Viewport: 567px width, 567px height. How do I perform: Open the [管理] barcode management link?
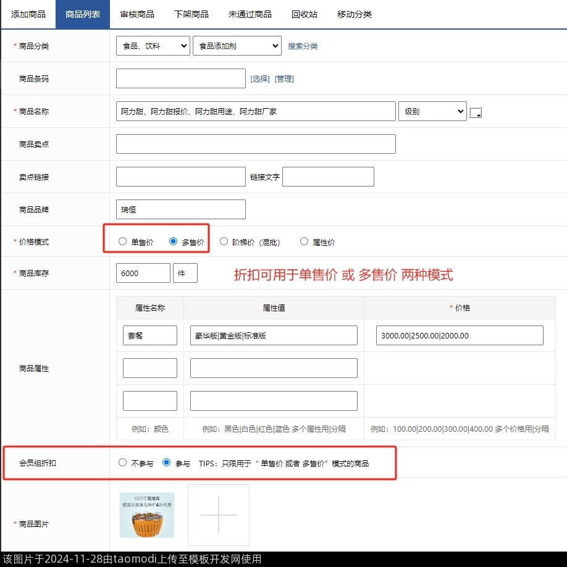(x=284, y=79)
